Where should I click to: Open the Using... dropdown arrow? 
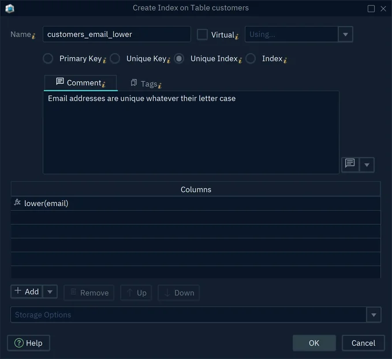345,35
